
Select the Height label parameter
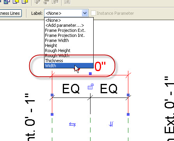point(69,45)
